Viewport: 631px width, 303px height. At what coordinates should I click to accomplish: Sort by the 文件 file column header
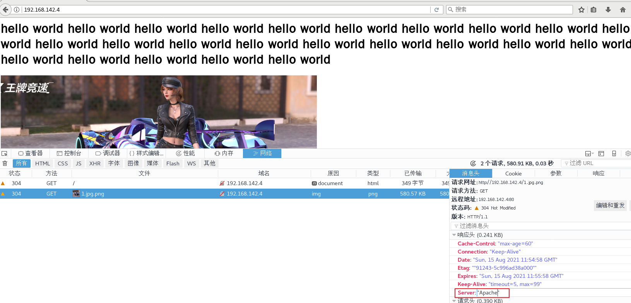pos(145,174)
